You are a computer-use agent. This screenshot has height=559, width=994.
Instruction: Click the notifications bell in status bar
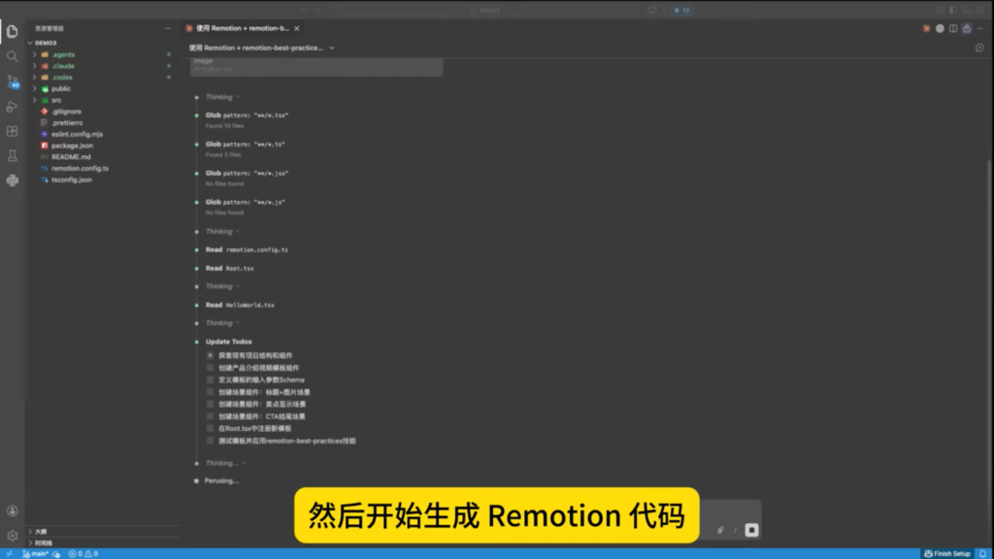coord(983,554)
